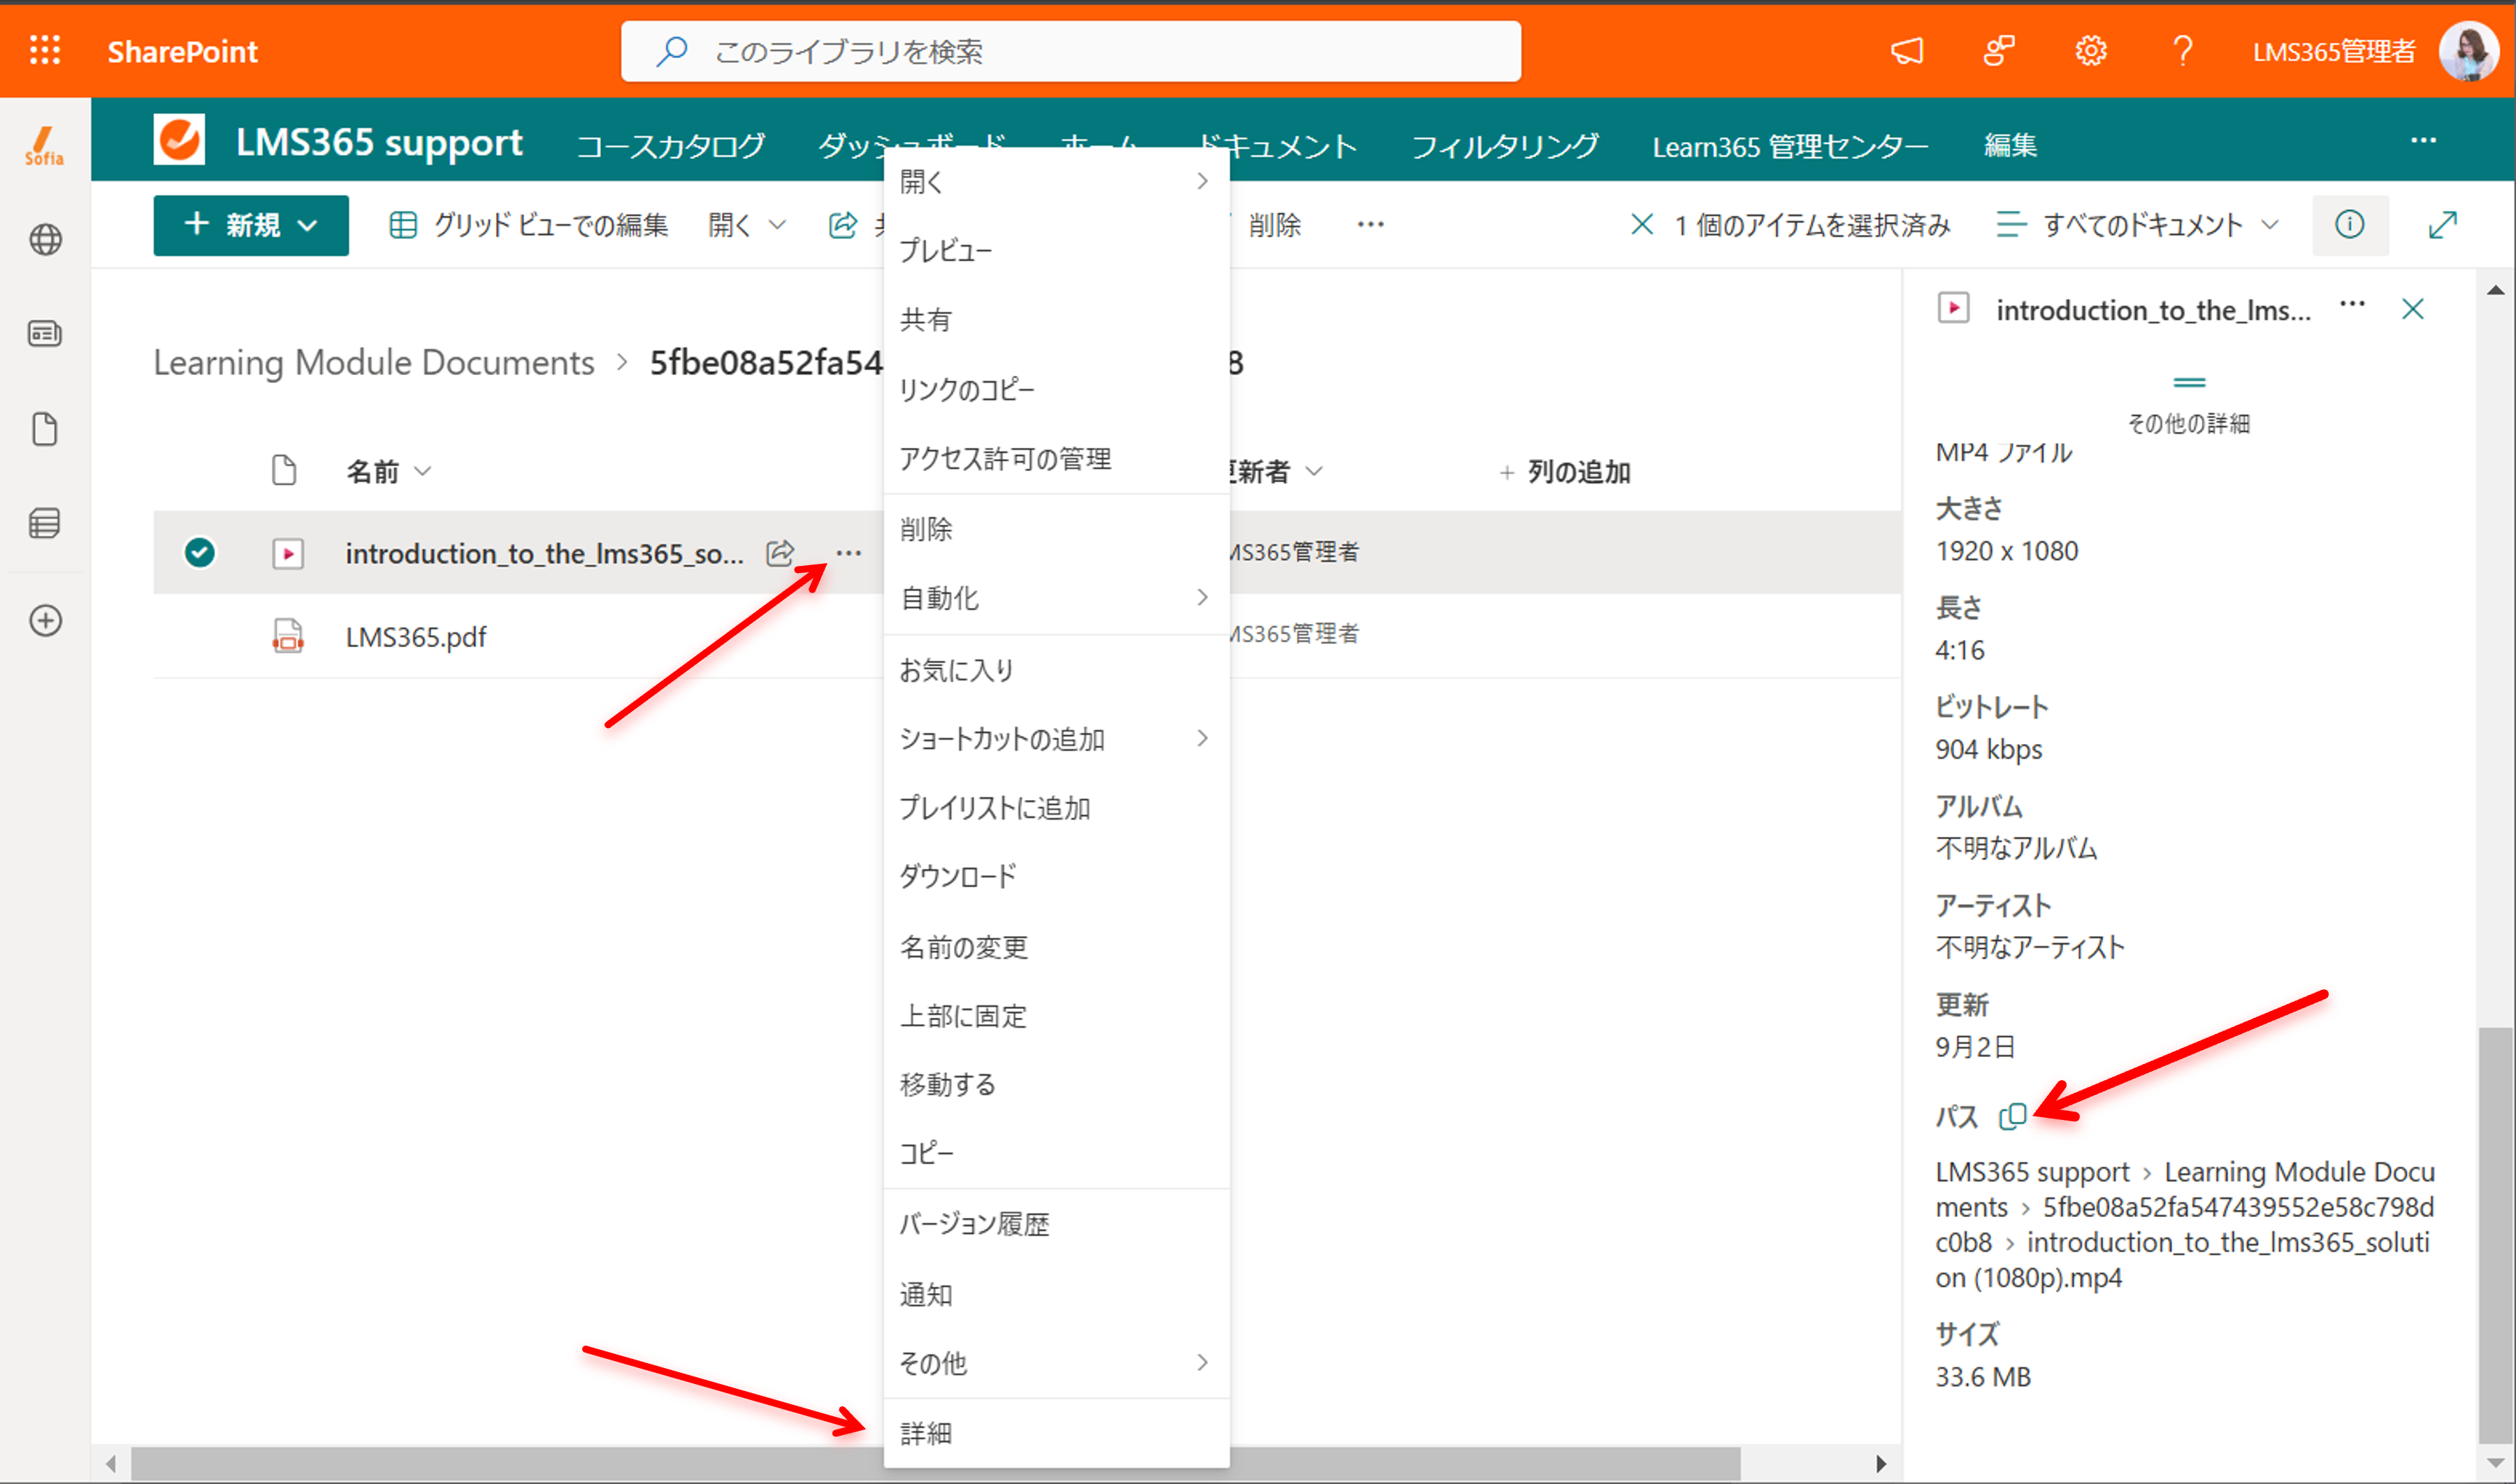Open the LMS365管理者 profile avatar

(x=2468, y=51)
